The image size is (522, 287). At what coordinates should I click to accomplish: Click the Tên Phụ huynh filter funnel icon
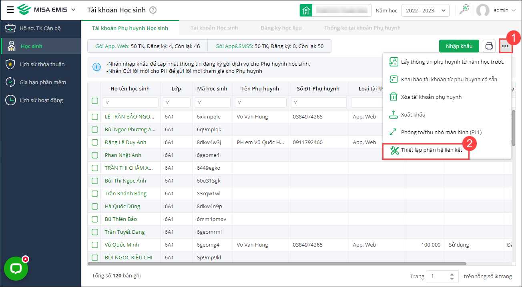coord(239,103)
